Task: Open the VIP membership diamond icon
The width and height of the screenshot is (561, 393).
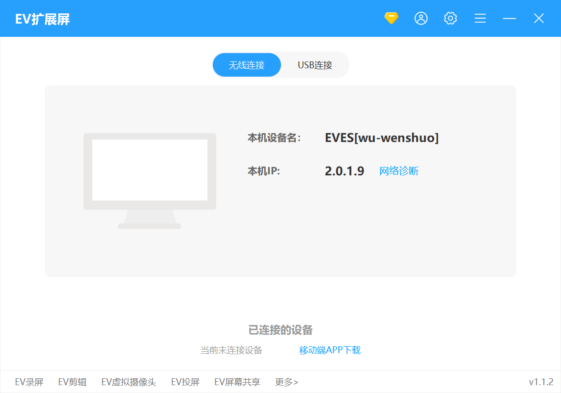Action: pos(392,18)
